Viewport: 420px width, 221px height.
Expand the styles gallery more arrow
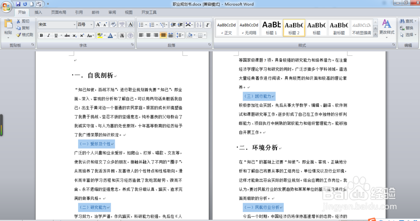(x=375, y=34)
